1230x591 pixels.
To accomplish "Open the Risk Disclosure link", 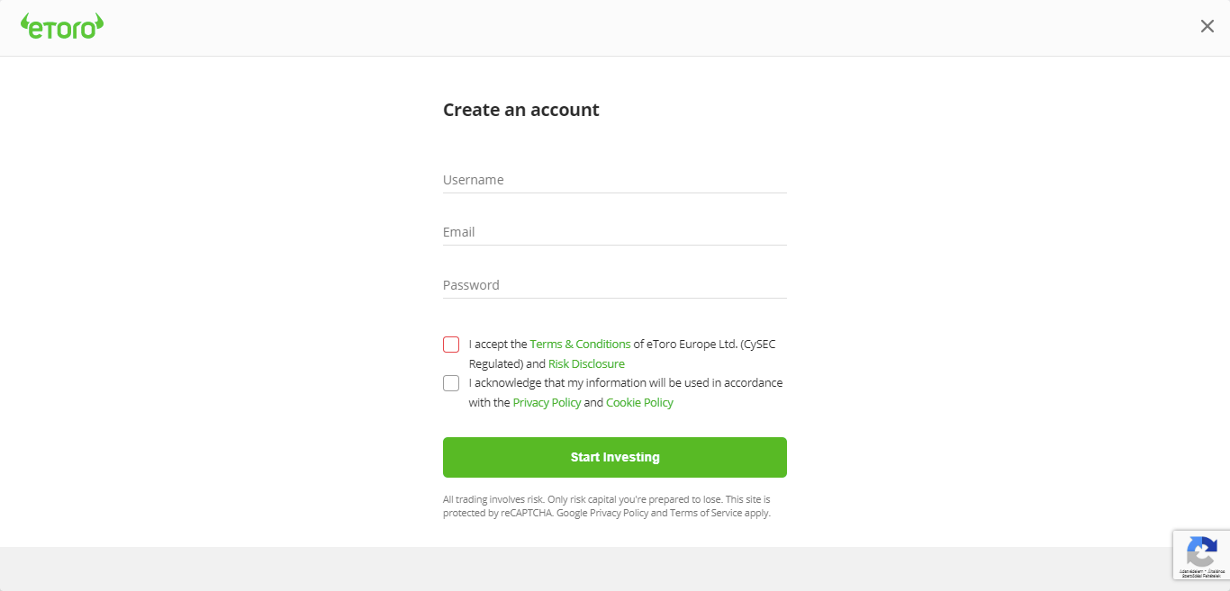I will (586, 363).
